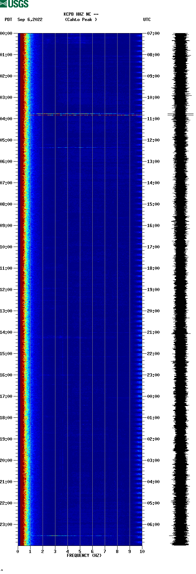Click the 23:00 PDT time label
This screenshot has height=574, width=196.
tap(6, 525)
